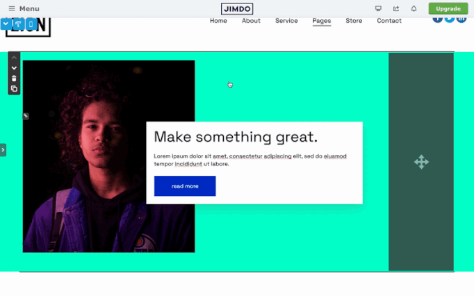Delete block using trash icon

[x=14, y=79]
